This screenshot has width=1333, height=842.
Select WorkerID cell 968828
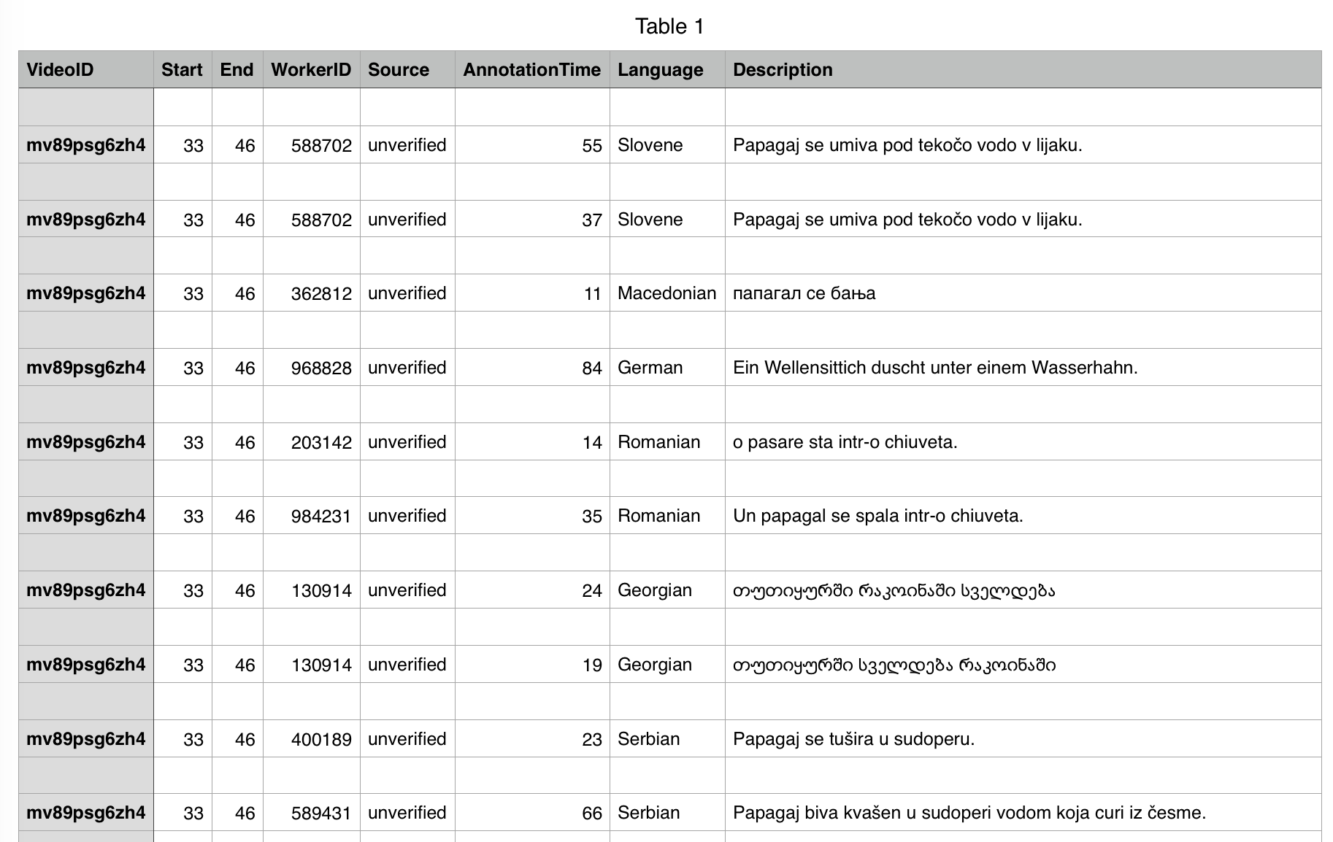click(311, 367)
